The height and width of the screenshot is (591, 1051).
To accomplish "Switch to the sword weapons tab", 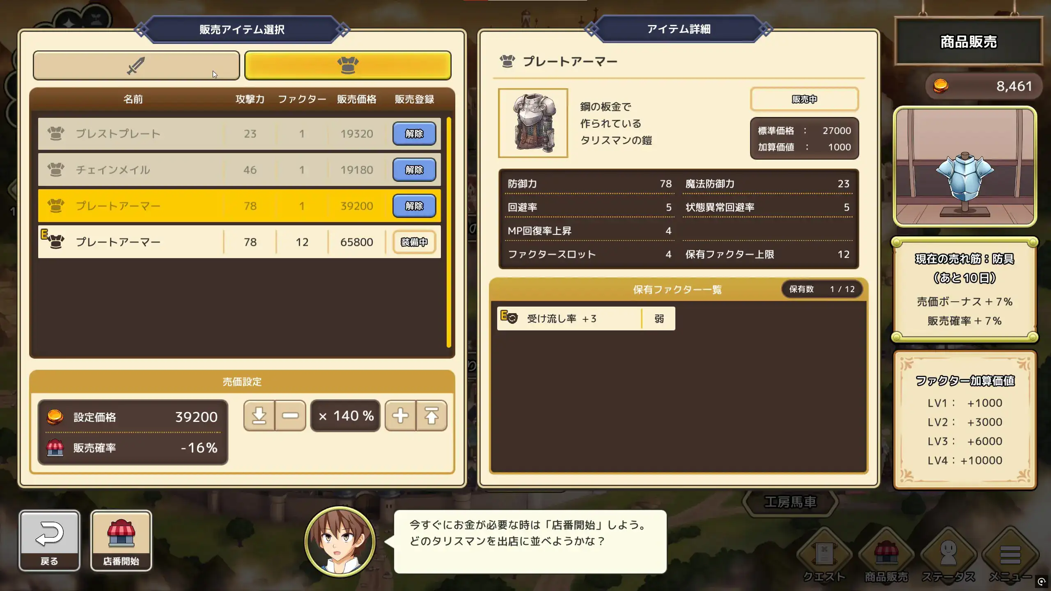I will click(x=136, y=65).
